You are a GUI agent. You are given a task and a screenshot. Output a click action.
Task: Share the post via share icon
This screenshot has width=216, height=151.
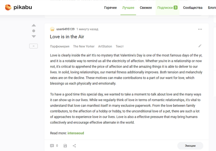(74, 146)
